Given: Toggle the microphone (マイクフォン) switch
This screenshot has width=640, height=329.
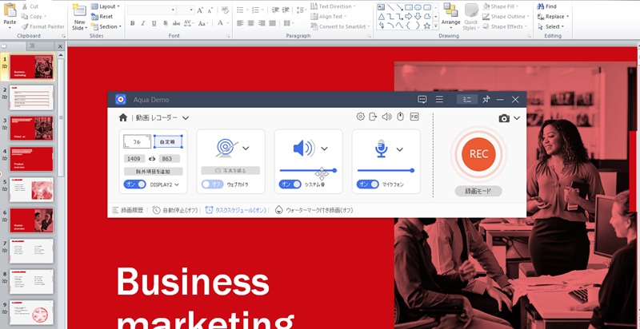Looking at the screenshot, I should coord(367,184).
